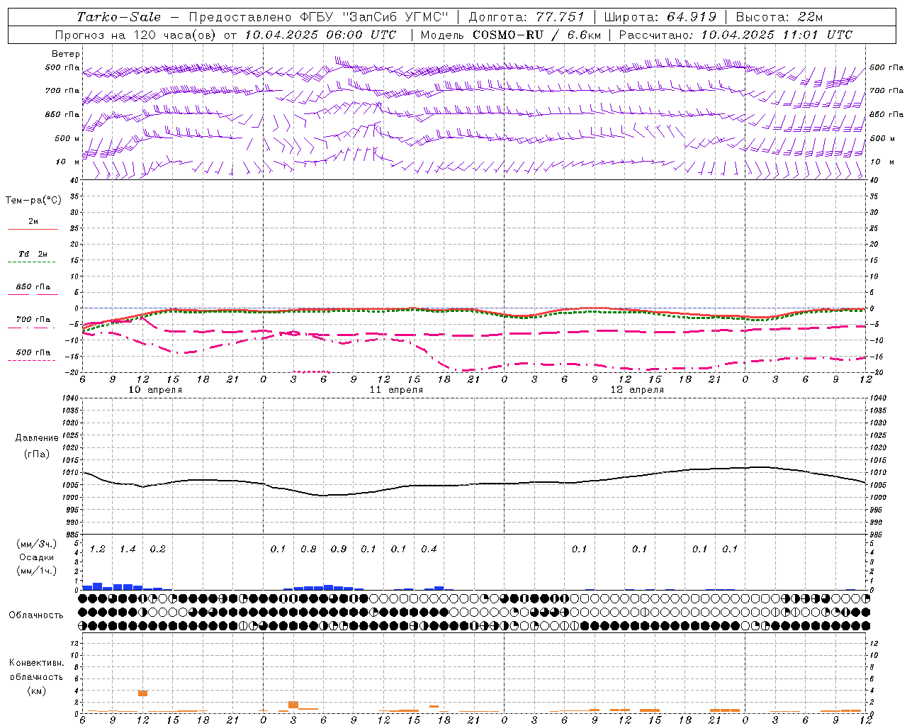Click the "1.4" three-hour precipitation value
Screen dimensions: 907x726
128,549
